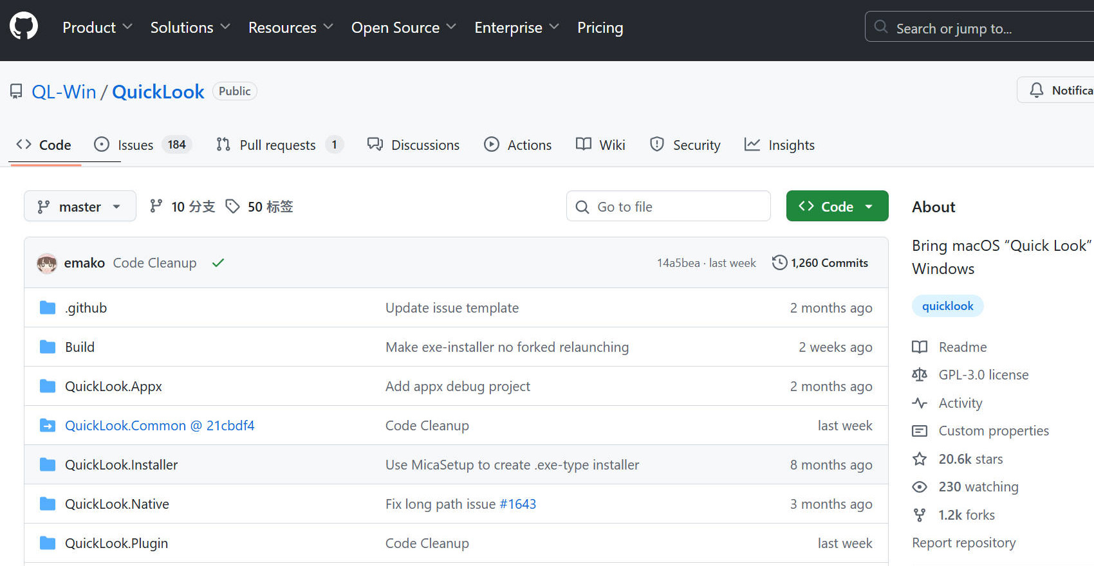Open commit hash 14a5bea
The image size is (1094, 566).
pyautogui.click(x=678, y=263)
